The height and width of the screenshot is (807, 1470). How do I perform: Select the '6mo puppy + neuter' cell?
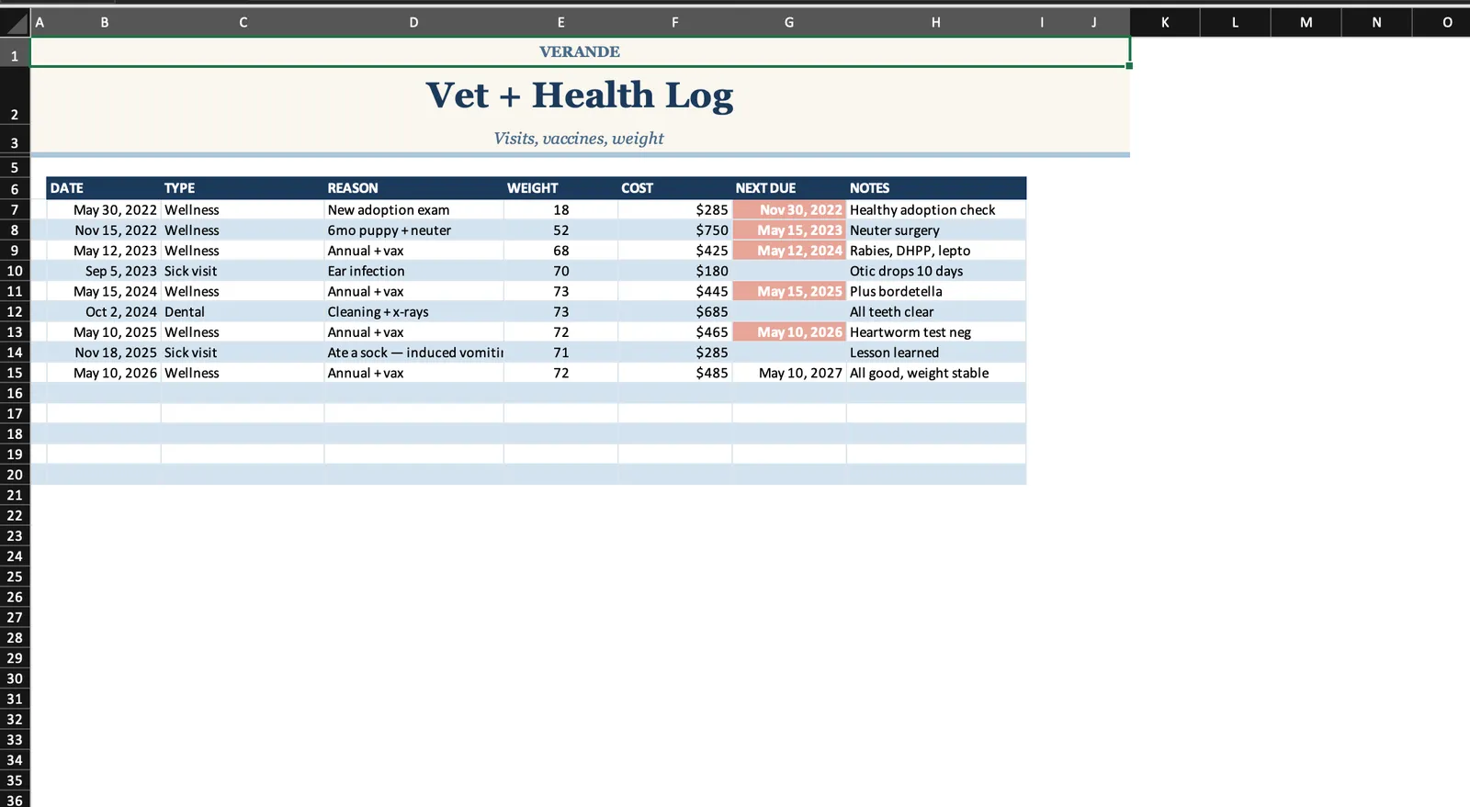(x=413, y=230)
